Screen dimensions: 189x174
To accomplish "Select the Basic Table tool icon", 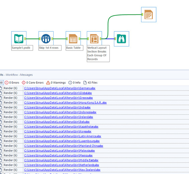I will [x=73, y=39].
